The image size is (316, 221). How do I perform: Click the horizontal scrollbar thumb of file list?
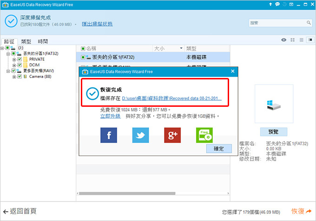127,194
